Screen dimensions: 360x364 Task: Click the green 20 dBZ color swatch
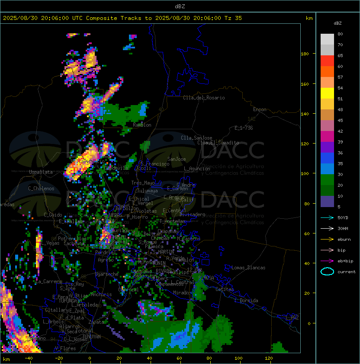(x=327, y=180)
